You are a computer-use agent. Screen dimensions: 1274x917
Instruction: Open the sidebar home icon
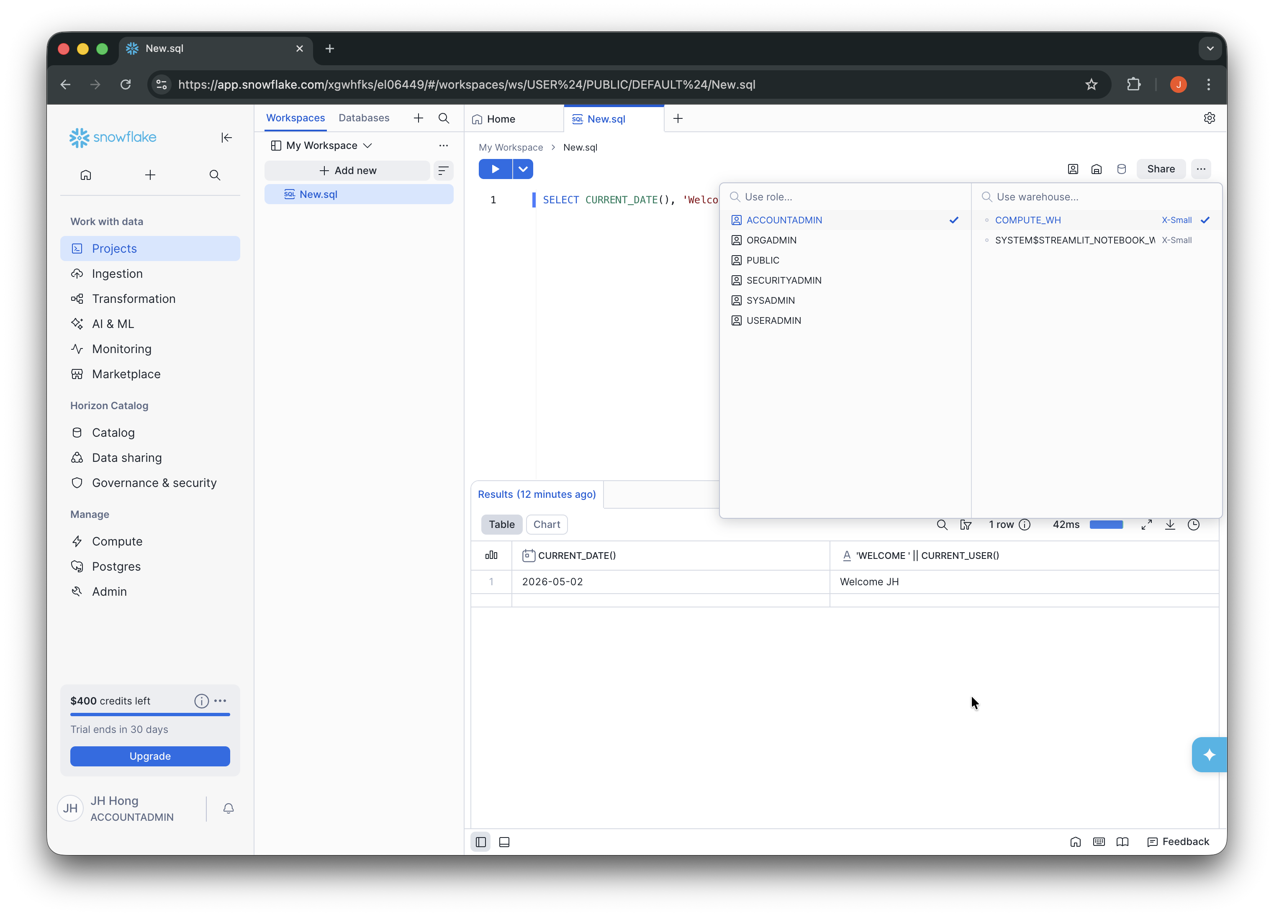click(x=85, y=175)
